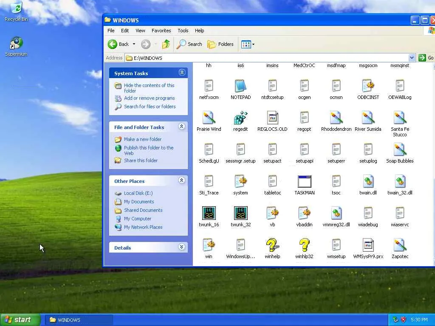Viewport: 435px width, 326px height.
Task: Select the ODBCINST settings file icon
Action: tap(368, 86)
